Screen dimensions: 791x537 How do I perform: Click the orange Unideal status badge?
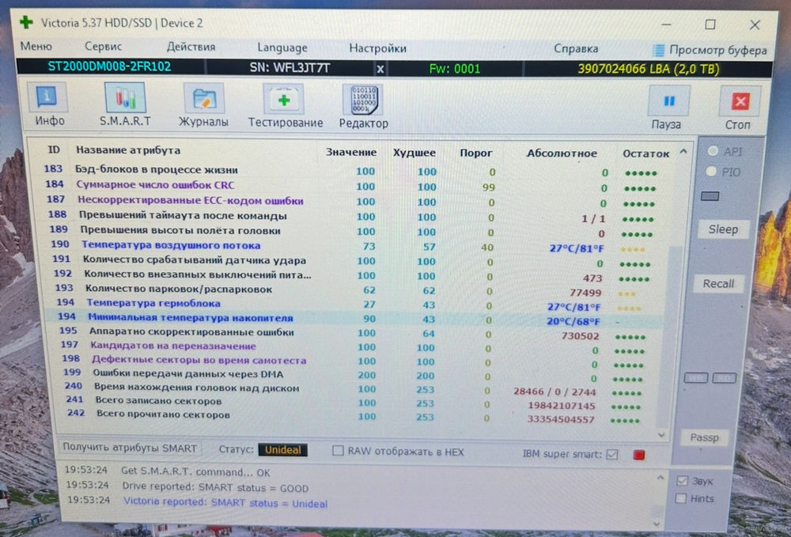click(x=282, y=450)
